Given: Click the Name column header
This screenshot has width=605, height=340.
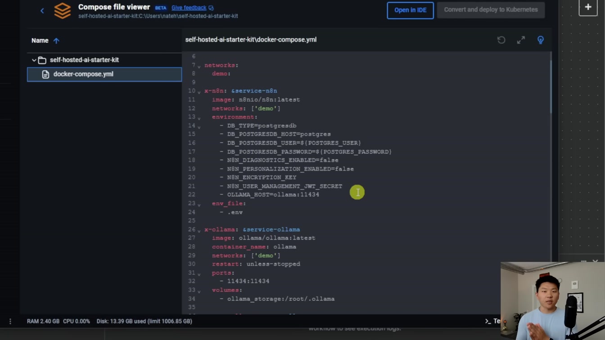Looking at the screenshot, I should point(40,40).
